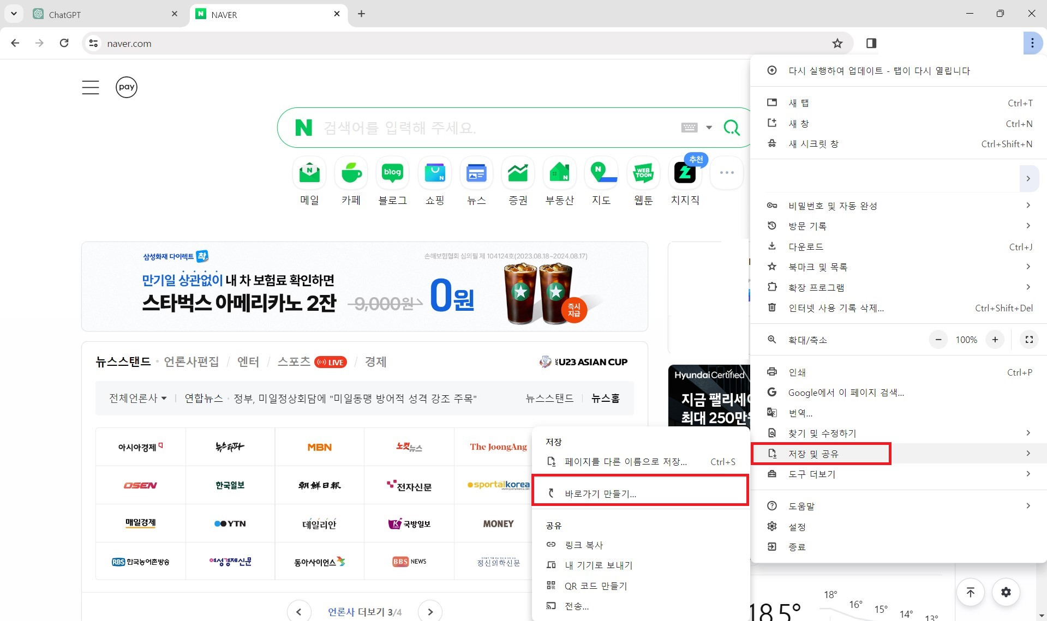Screen dimensions: 1047x621
Task: View site information icon in address bar
Action: pos(93,43)
